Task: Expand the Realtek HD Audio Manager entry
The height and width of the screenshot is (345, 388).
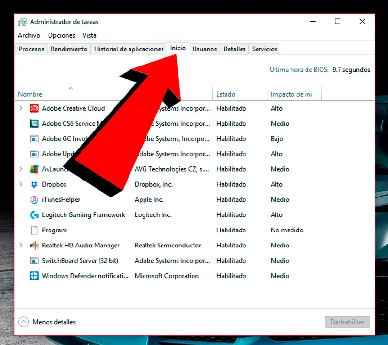Action: click(x=21, y=246)
